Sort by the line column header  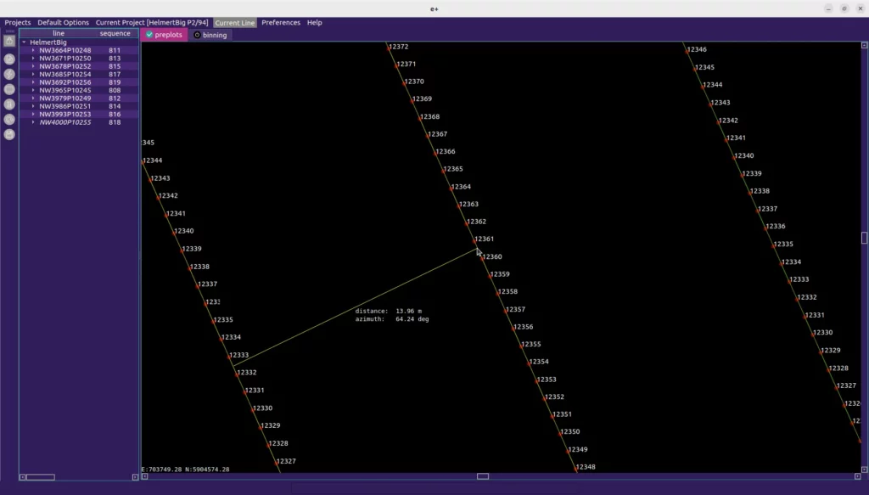pyautogui.click(x=59, y=33)
